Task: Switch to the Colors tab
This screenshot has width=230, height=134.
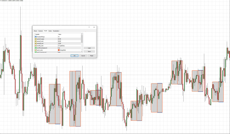Action: (x=50, y=31)
